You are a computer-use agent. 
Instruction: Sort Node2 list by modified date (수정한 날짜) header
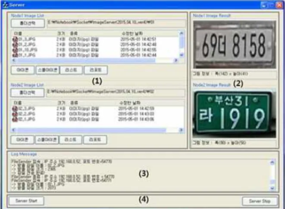130,103
